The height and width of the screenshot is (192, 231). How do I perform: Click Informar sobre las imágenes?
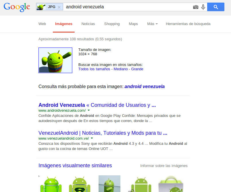tap(164, 166)
